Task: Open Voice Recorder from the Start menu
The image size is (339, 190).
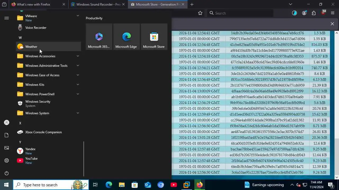Action: point(48,28)
